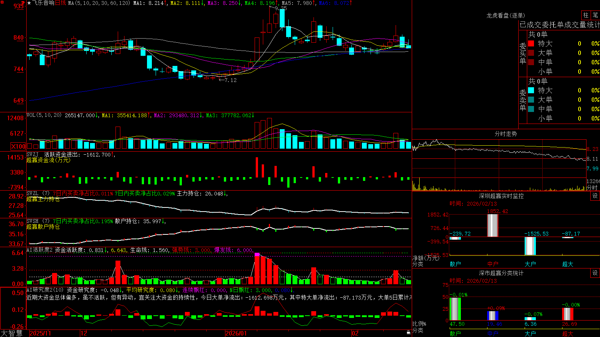Click the 1852.42 中户 net amount bar

pos(493,225)
